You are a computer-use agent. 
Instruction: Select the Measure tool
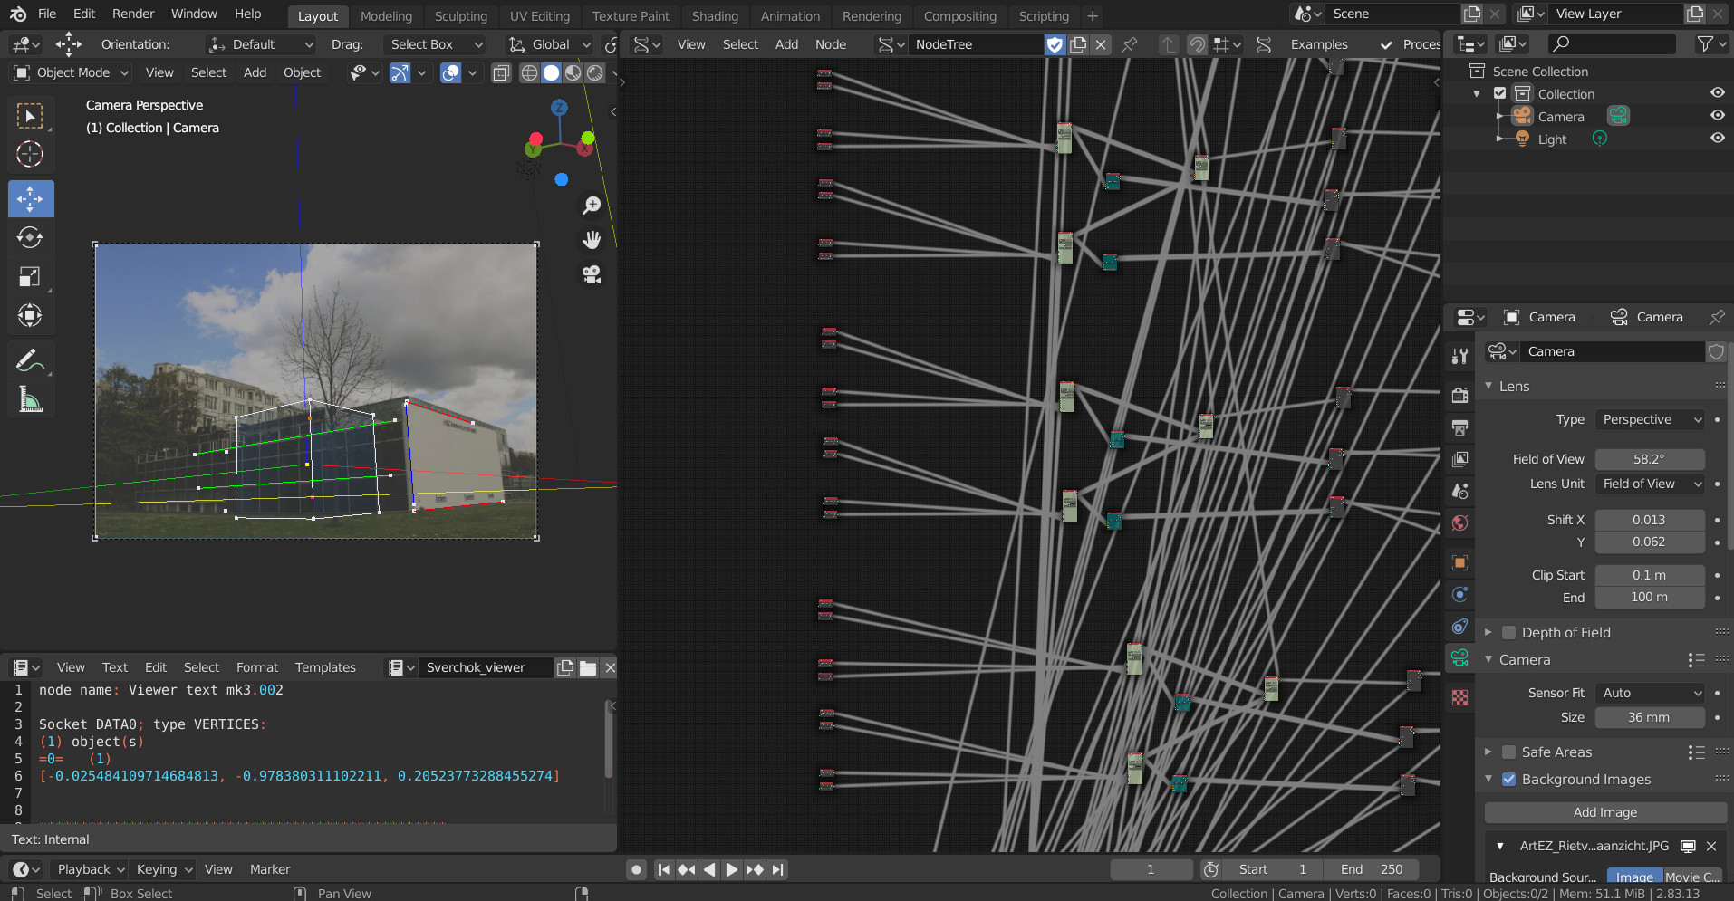[31, 399]
